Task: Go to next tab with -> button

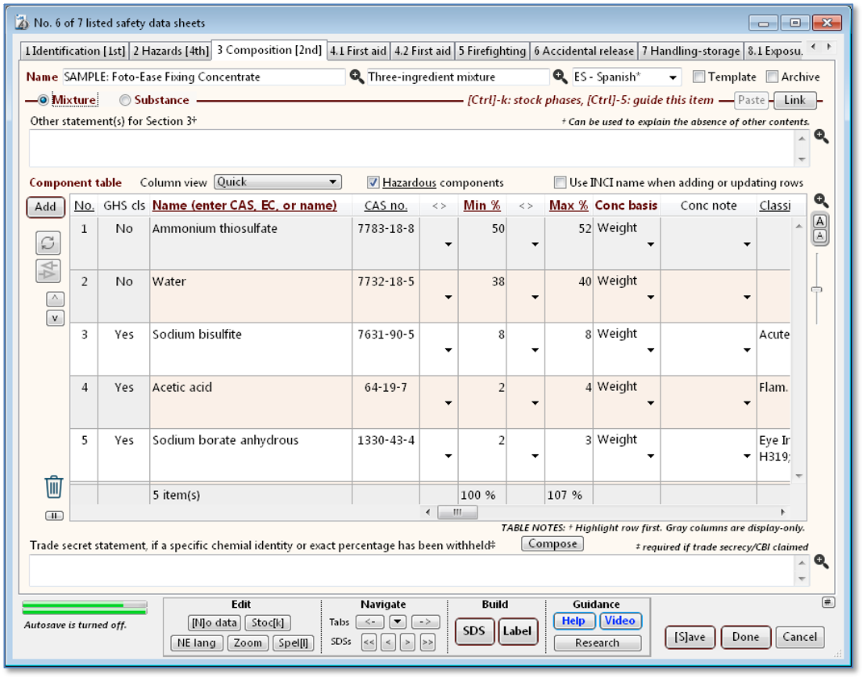Action: click(x=425, y=622)
